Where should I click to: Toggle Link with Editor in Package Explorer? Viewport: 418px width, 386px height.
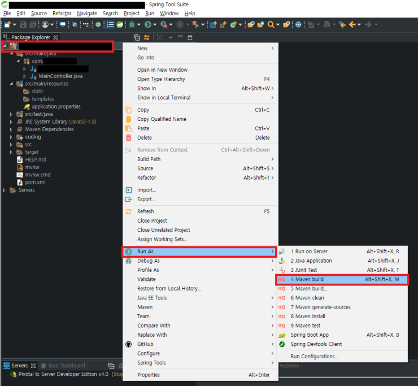point(147,37)
